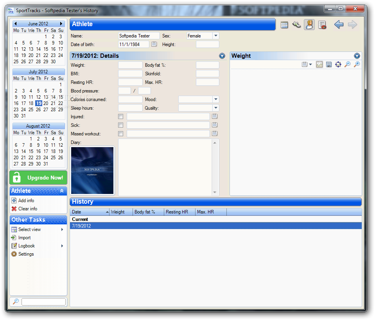The image size is (375, 320).
Task: Open Weight chart settings gear icon
Action: (338, 64)
